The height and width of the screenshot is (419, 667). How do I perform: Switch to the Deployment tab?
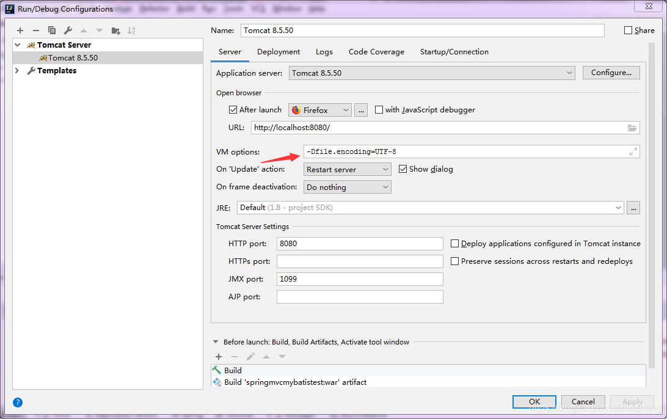[x=278, y=52]
